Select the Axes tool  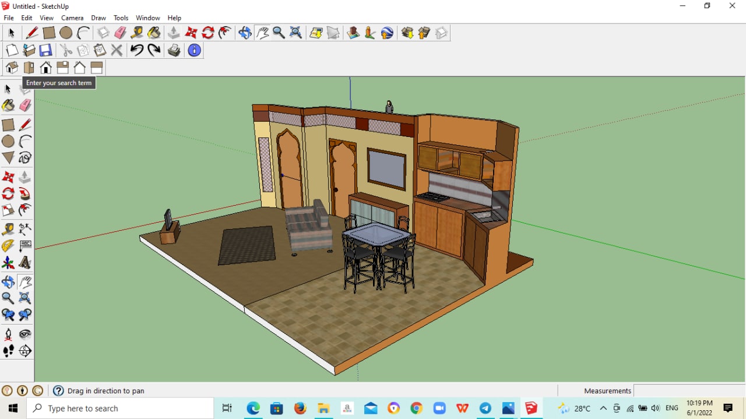coord(8,263)
